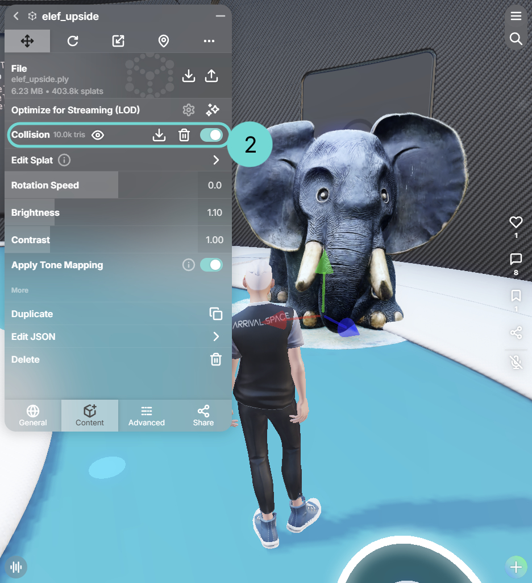Disable Apply Tone Mapping toggle
The image size is (532, 583).
coord(211,265)
